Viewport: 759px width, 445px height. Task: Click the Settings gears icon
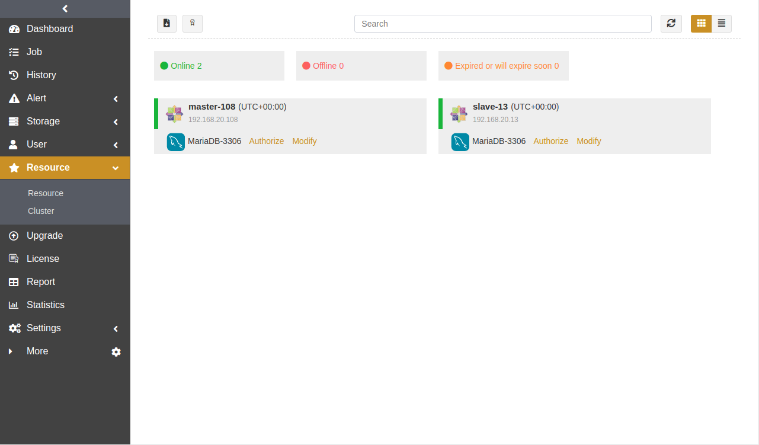(x=15, y=328)
